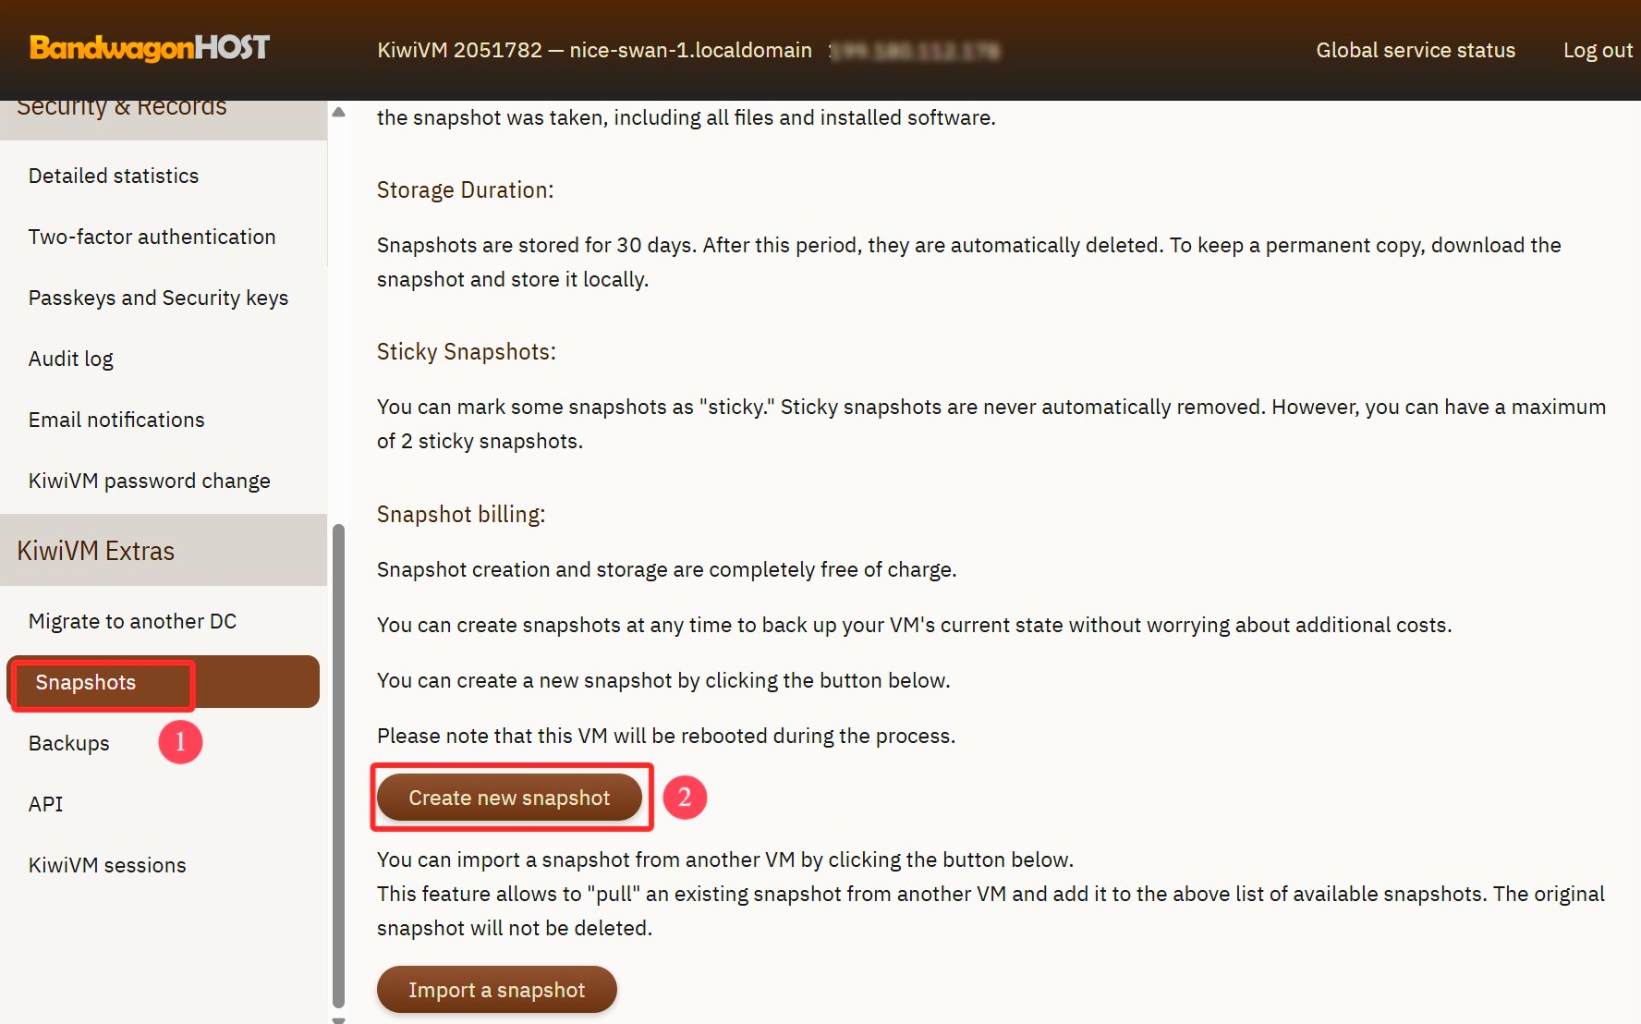
Task: Select Snapshots in the sidebar
Action: 86,682
